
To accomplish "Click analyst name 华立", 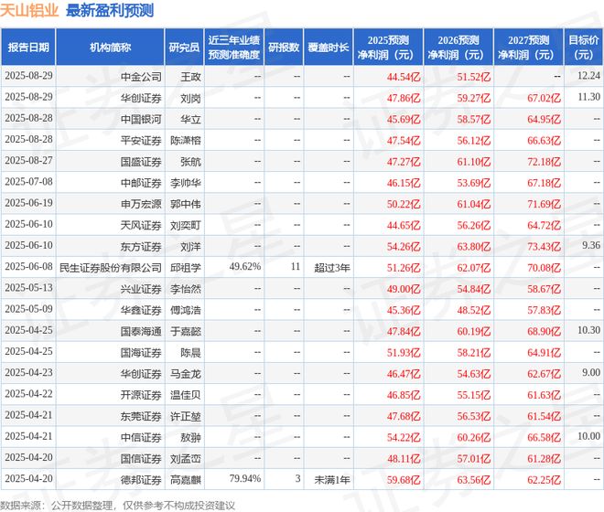I will 190,120.
